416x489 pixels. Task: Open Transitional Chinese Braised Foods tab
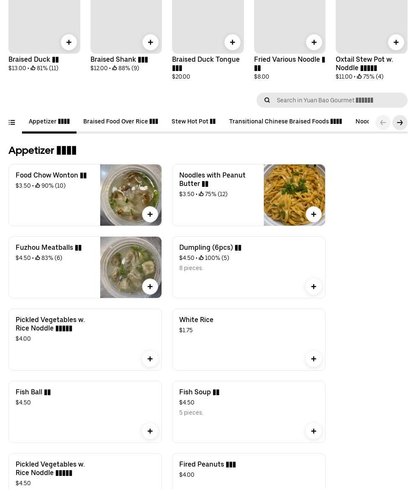point(285,122)
